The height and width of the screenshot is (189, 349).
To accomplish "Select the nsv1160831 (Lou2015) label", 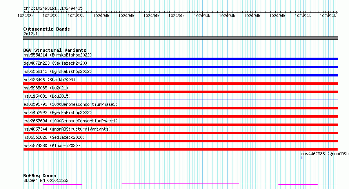I will [x=47, y=96].
